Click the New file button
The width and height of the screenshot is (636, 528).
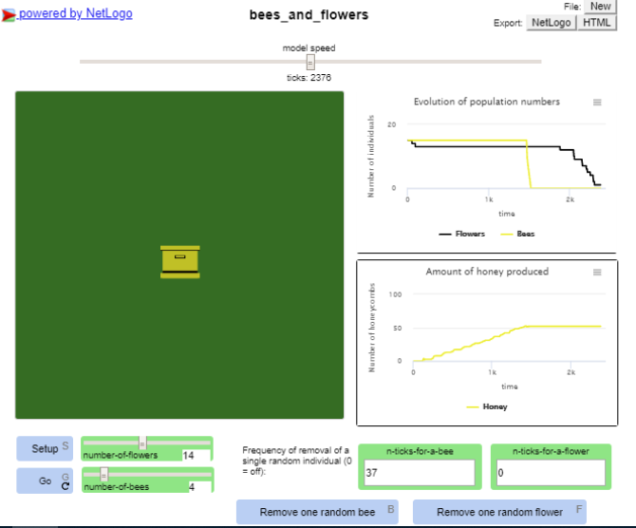point(600,7)
